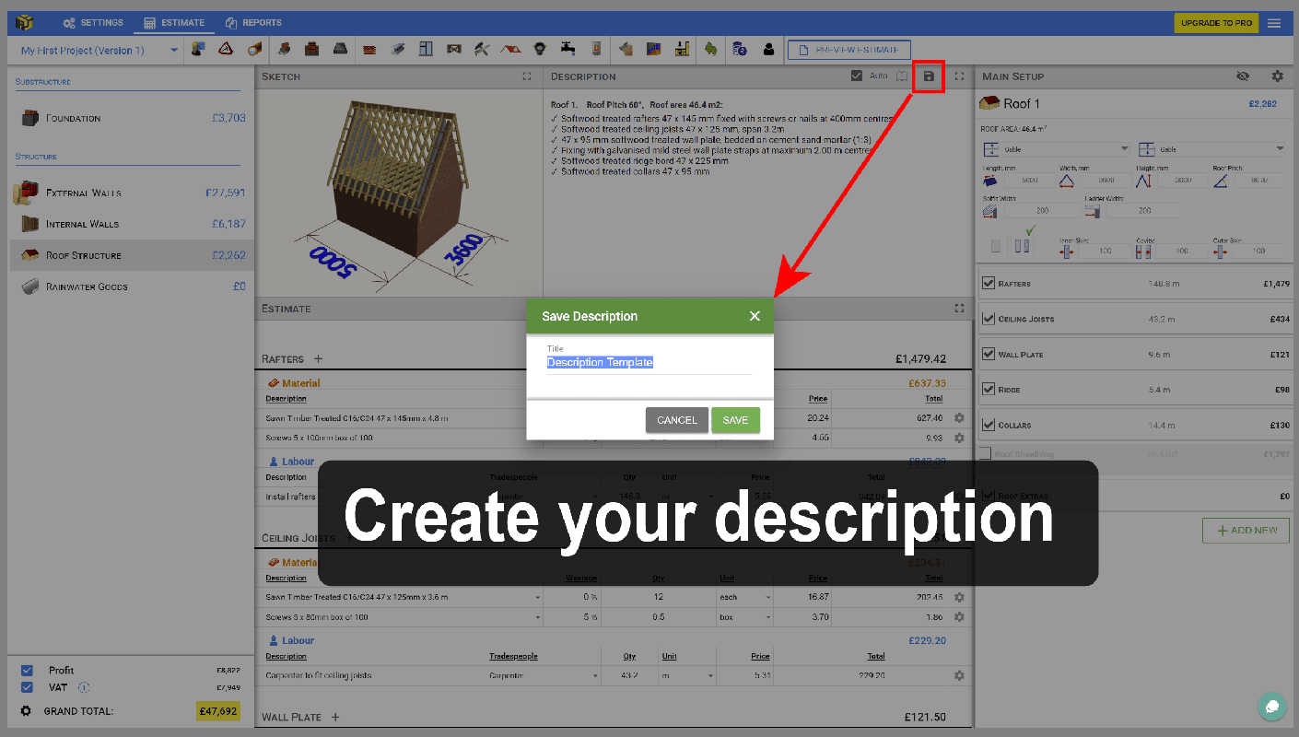Click the Preview Estimate button
The height and width of the screenshot is (737, 1299).
pyautogui.click(x=848, y=50)
